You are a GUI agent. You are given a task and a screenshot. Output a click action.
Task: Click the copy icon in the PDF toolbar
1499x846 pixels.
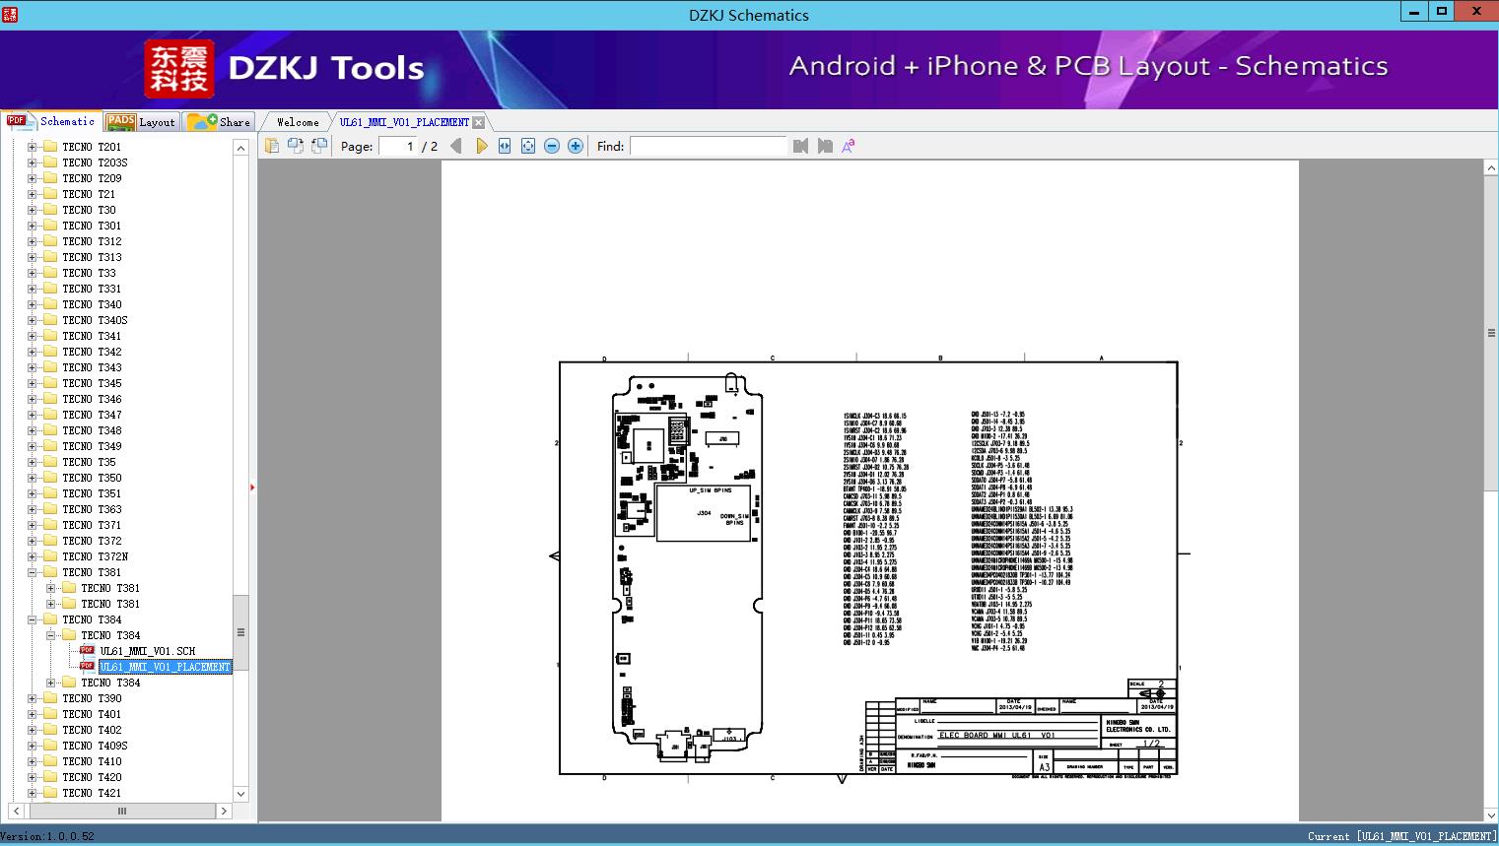pyautogui.click(x=271, y=146)
